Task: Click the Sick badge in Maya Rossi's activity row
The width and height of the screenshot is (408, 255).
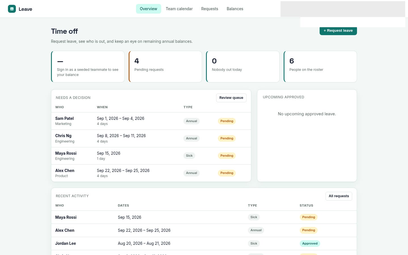Action: (x=254, y=217)
